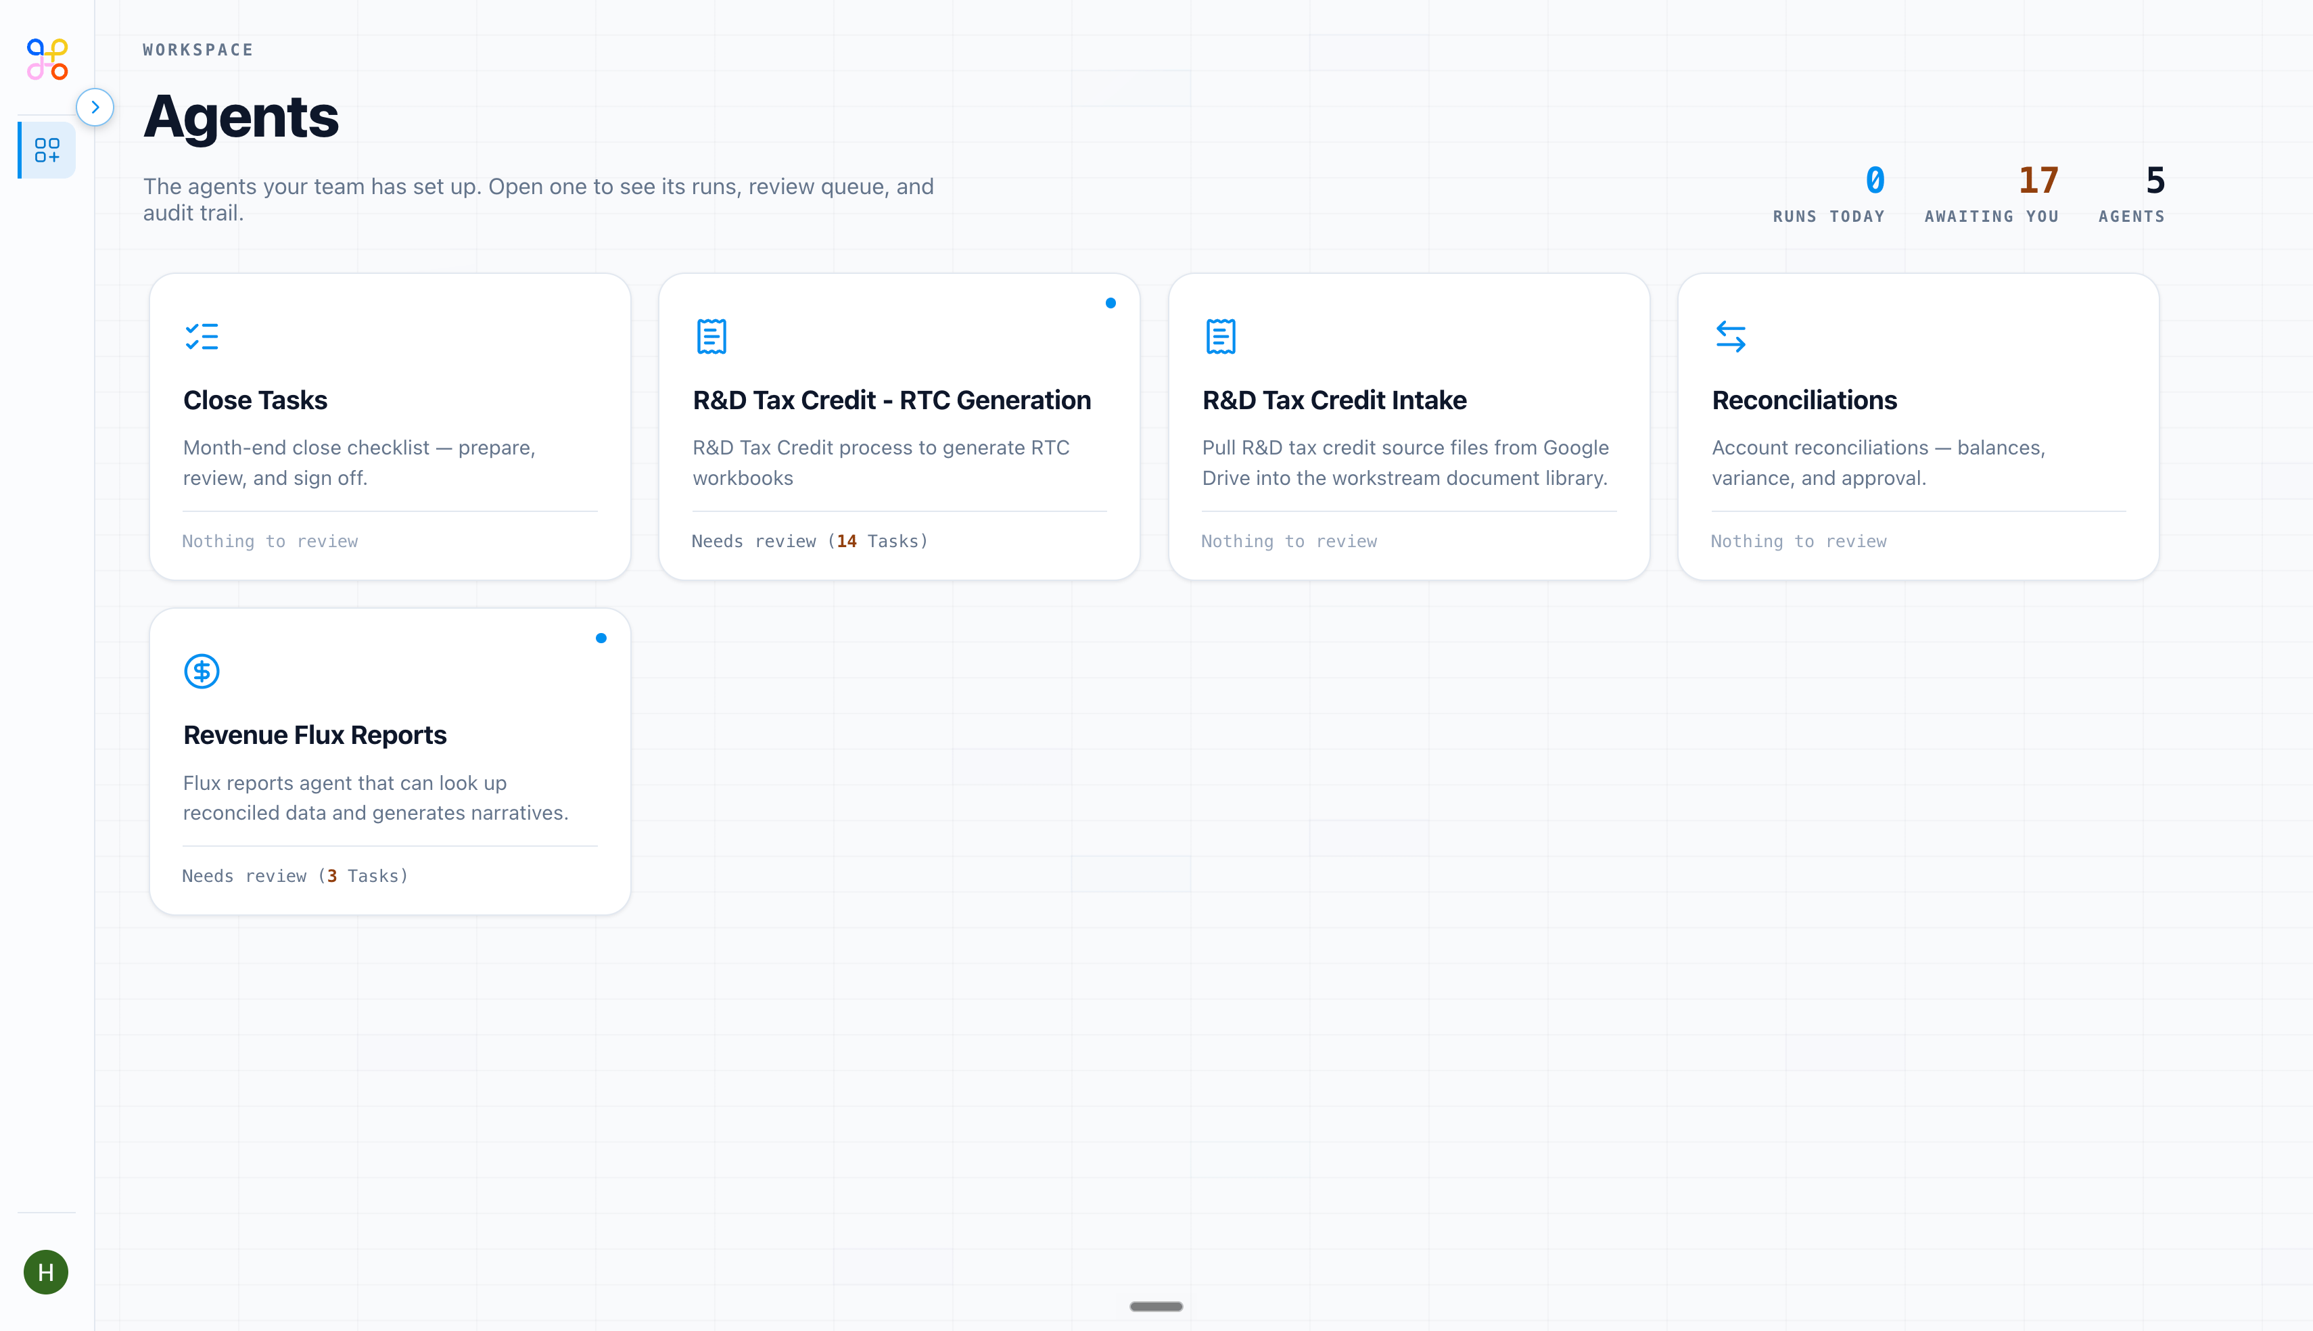Click the blue dot on RTC Generation card
The height and width of the screenshot is (1331, 2313).
1111,302
